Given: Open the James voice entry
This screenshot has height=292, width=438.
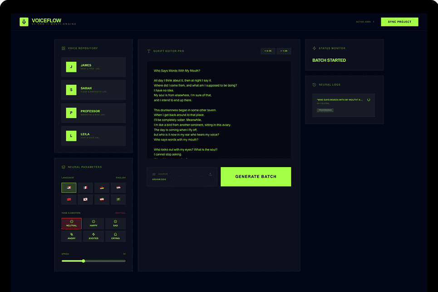Looking at the screenshot, I should 93,67.
